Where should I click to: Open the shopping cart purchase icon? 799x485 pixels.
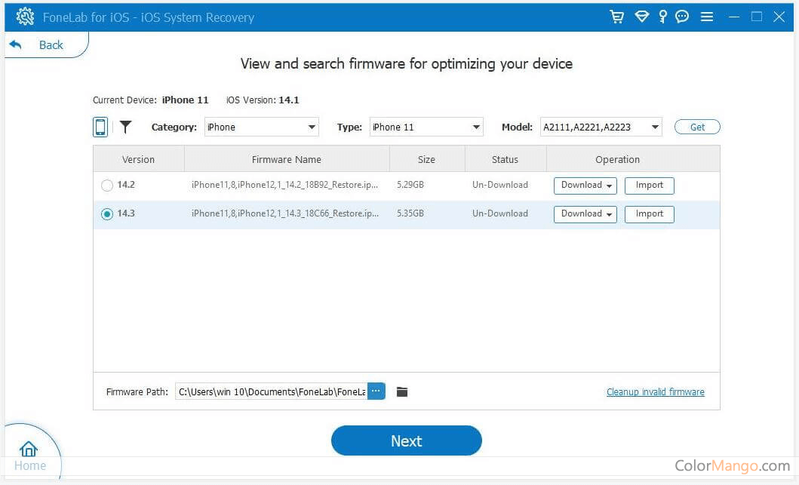pyautogui.click(x=617, y=16)
